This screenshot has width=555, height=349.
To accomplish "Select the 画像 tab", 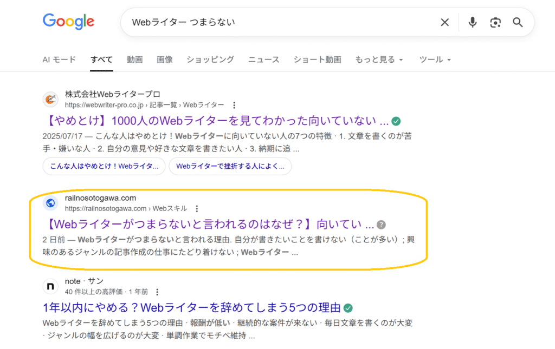I will click(164, 60).
